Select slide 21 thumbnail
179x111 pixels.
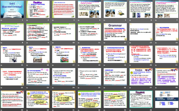(167, 54)
